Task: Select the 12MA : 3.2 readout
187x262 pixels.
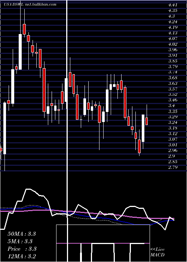Action: point(22,256)
